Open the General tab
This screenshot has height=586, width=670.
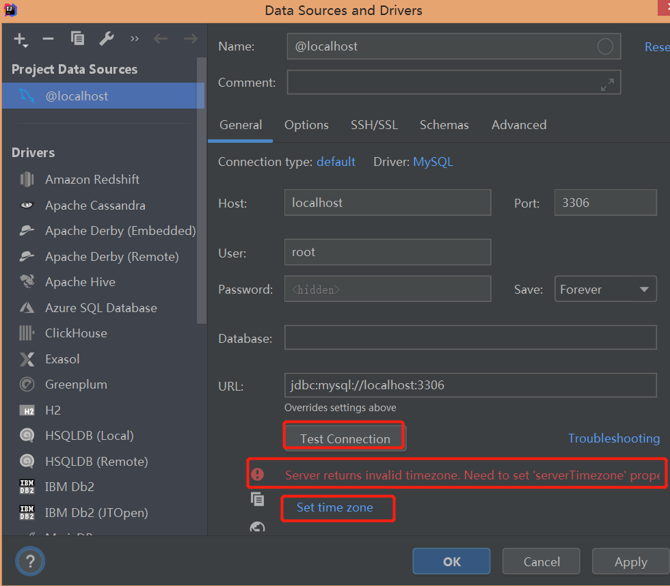[x=241, y=125]
